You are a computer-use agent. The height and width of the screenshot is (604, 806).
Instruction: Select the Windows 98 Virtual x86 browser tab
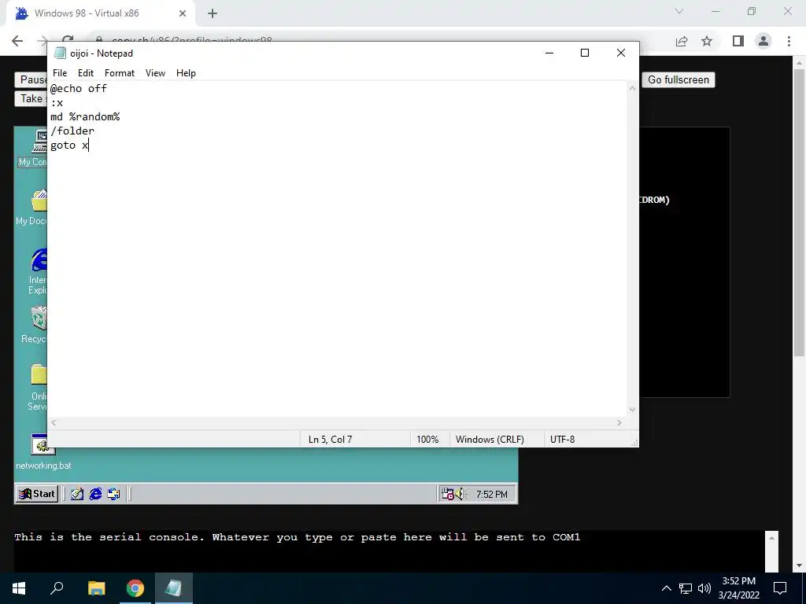click(101, 13)
